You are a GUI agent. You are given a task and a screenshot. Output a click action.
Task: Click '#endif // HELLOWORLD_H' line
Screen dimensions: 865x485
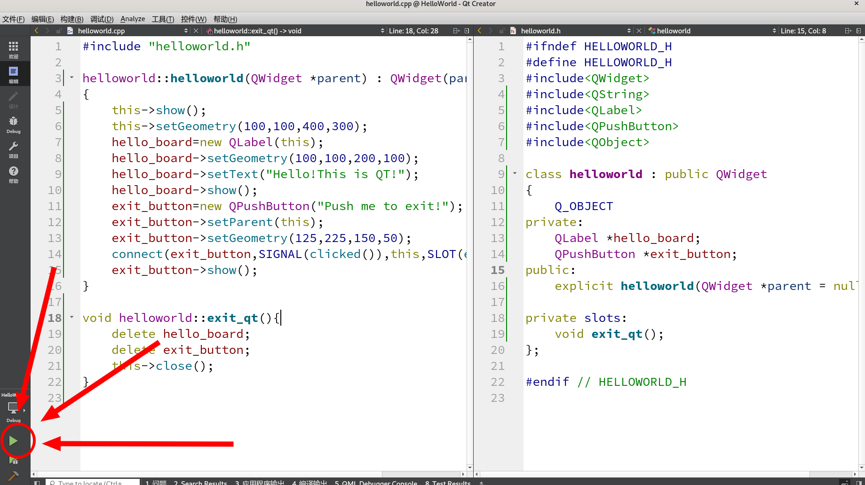pos(606,382)
